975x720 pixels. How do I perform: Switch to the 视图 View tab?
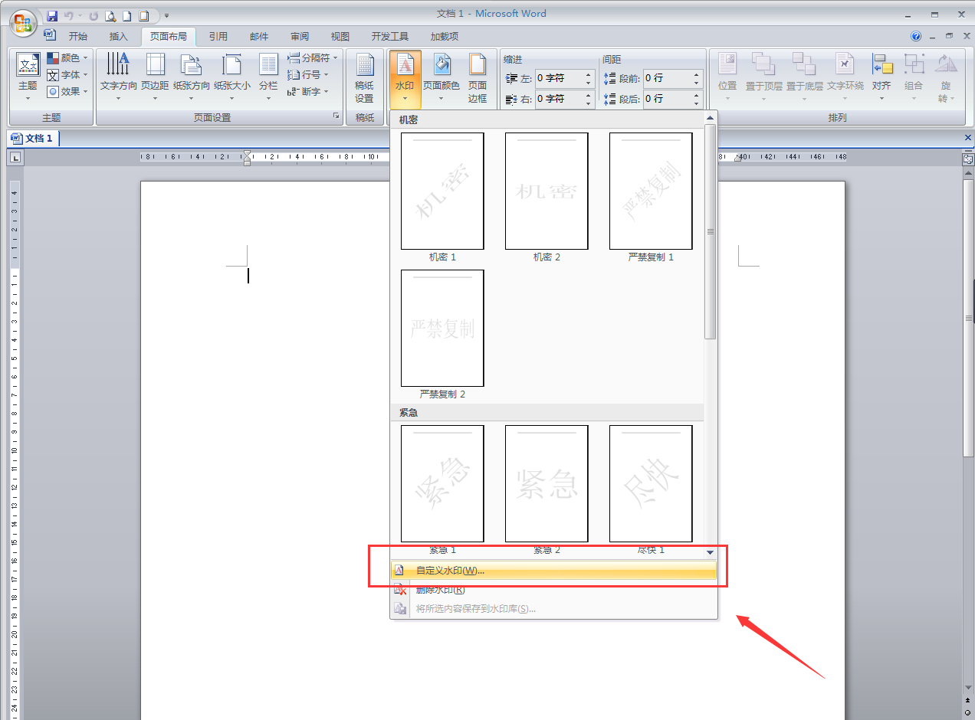tap(340, 36)
